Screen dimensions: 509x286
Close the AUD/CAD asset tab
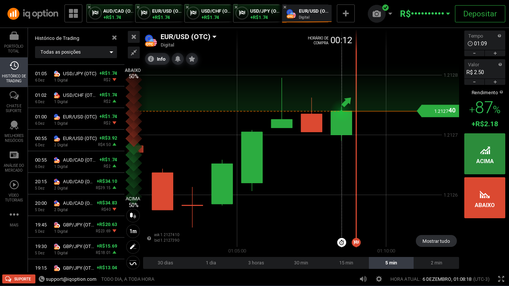tap(89, 7)
